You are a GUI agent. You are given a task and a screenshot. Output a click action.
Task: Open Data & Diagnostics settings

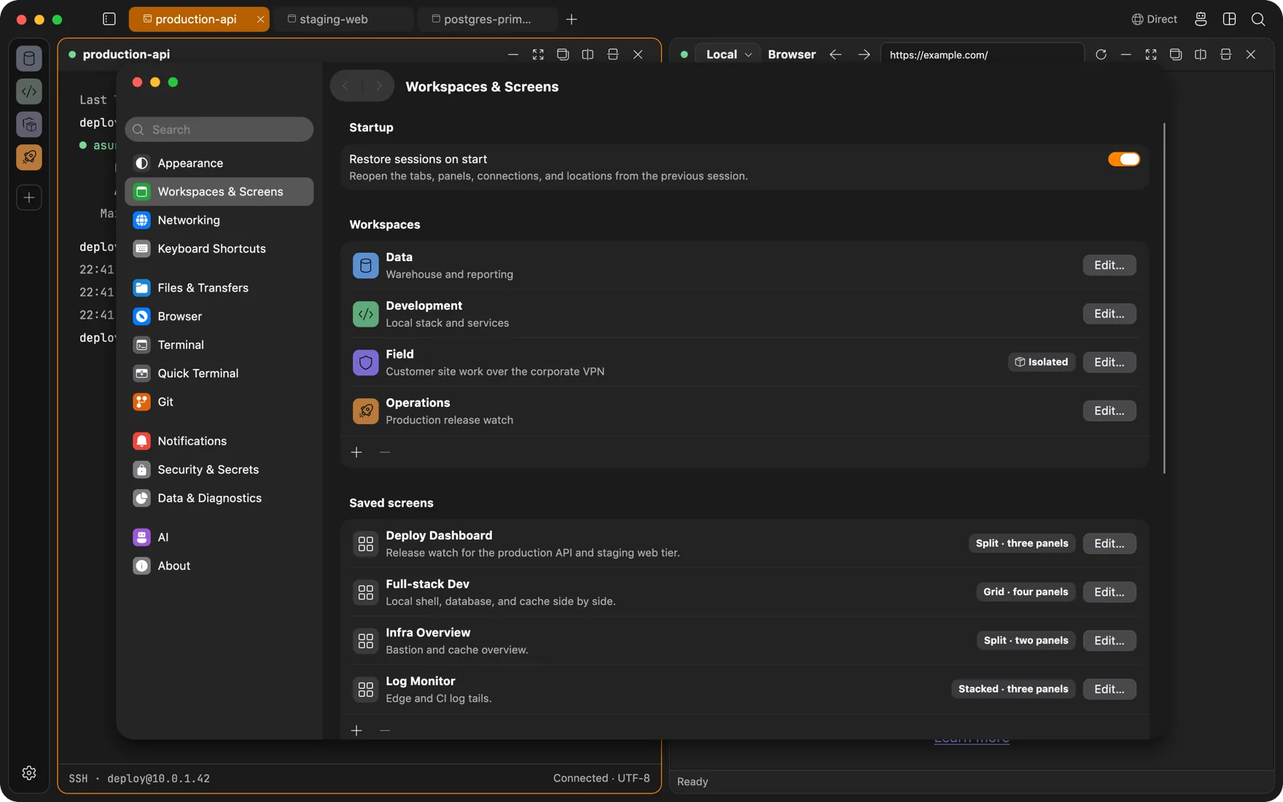tap(219, 498)
